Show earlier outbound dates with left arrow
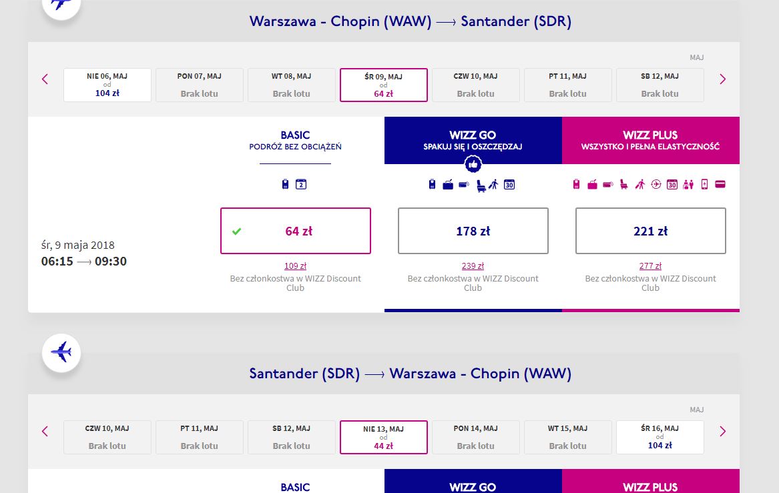The height and width of the screenshot is (493, 779). (x=45, y=79)
